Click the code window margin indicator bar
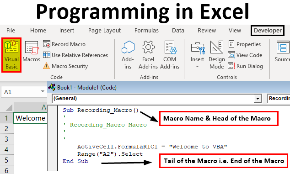 coord(53,138)
